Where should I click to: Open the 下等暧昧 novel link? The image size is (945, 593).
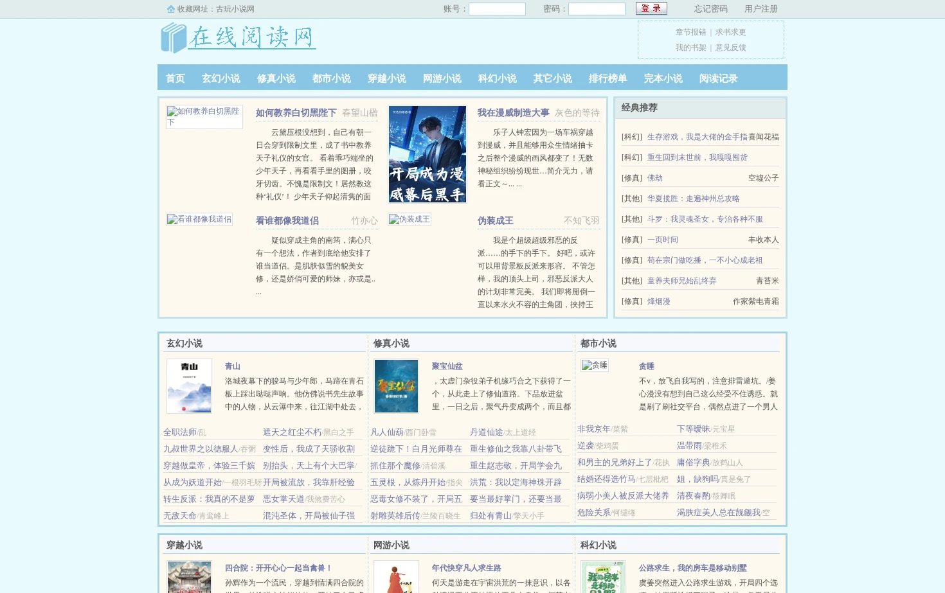(694, 429)
